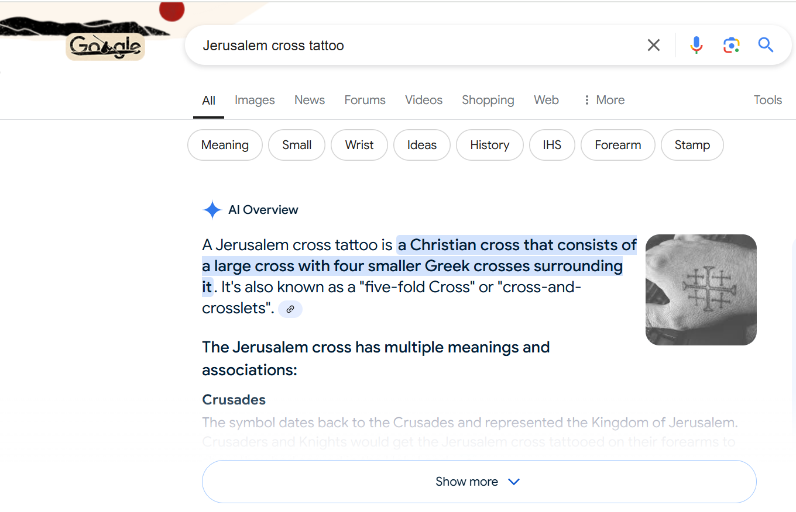Switch to the Images tab
The height and width of the screenshot is (512, 796).
coord(255,100)
